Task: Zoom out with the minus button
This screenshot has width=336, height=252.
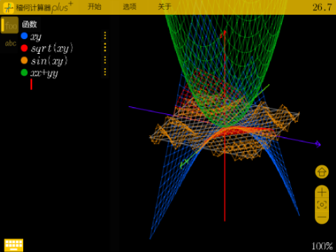Action: [322, 217]
